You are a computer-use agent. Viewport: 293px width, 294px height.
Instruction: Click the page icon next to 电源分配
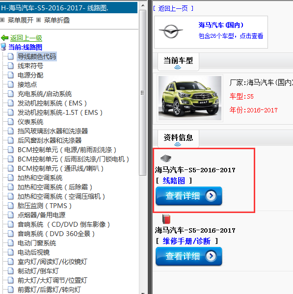pyautogui.click(x=11, y=75)
